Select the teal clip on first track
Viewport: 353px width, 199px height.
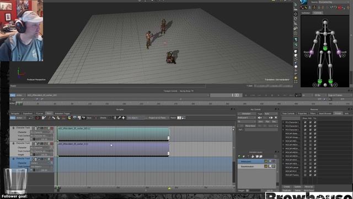tap(113, 134)
